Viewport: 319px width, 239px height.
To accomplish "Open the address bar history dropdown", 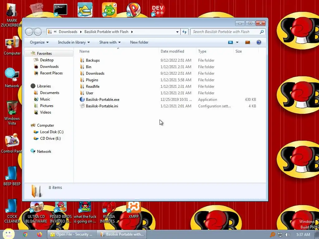I will point(177,32).
